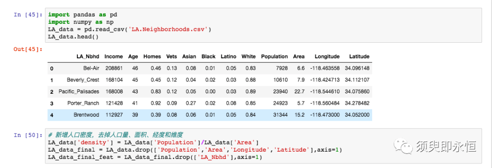Viewport: 492px width, 168px height.
Task: Click the first code cell input area
Action: [263, 25]
